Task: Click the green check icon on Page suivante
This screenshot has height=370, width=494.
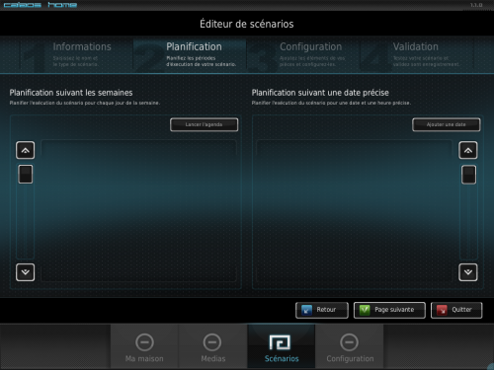Action: 365,310
